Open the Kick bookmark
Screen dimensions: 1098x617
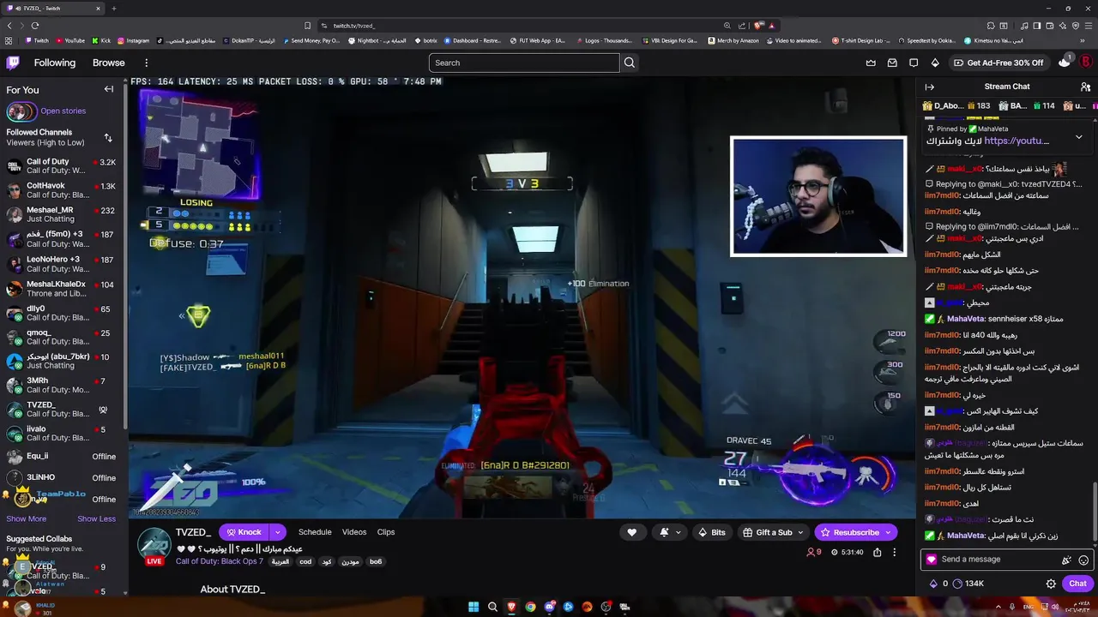tap(100, 40)
